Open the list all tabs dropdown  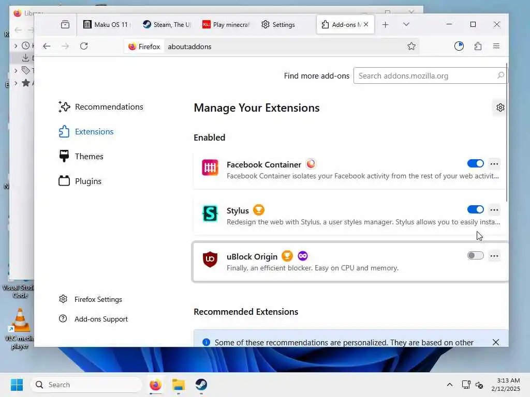tap(406, 25)
